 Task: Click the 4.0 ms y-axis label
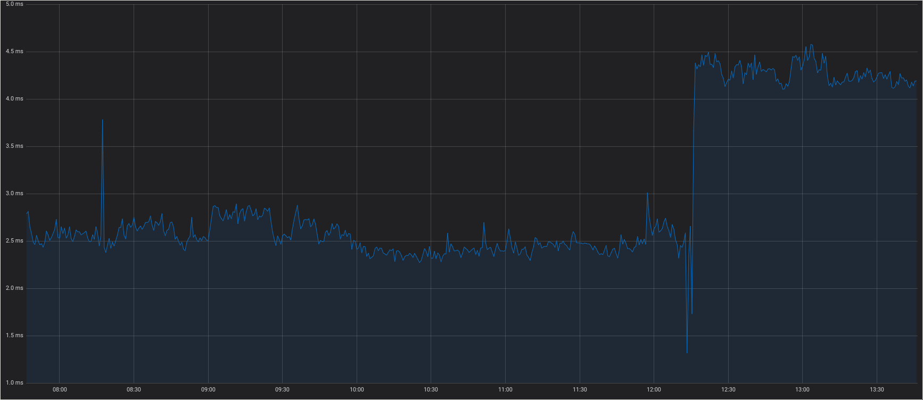click(x=14, y=99)
